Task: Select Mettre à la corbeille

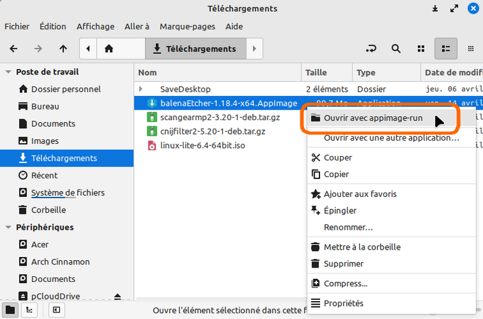Action: [362, 247]
